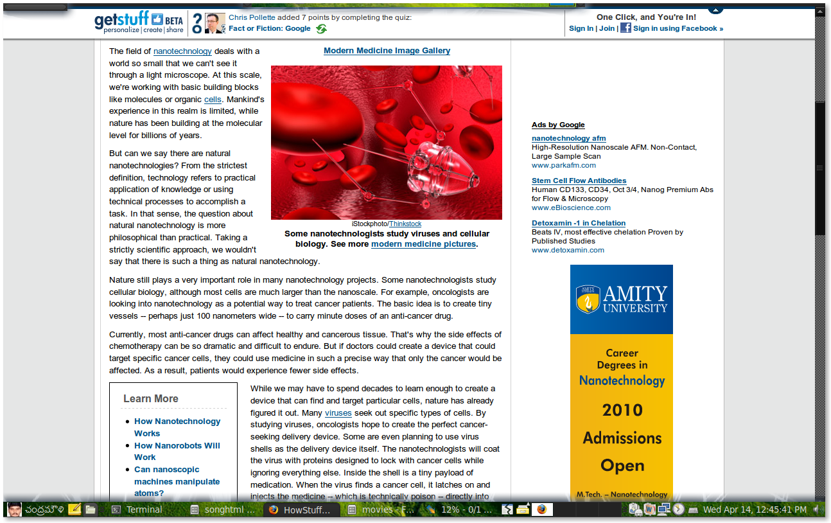This screenshot has height=523, width=831.
Task: Click the Facebook logo icon
Action: point(625,28)
